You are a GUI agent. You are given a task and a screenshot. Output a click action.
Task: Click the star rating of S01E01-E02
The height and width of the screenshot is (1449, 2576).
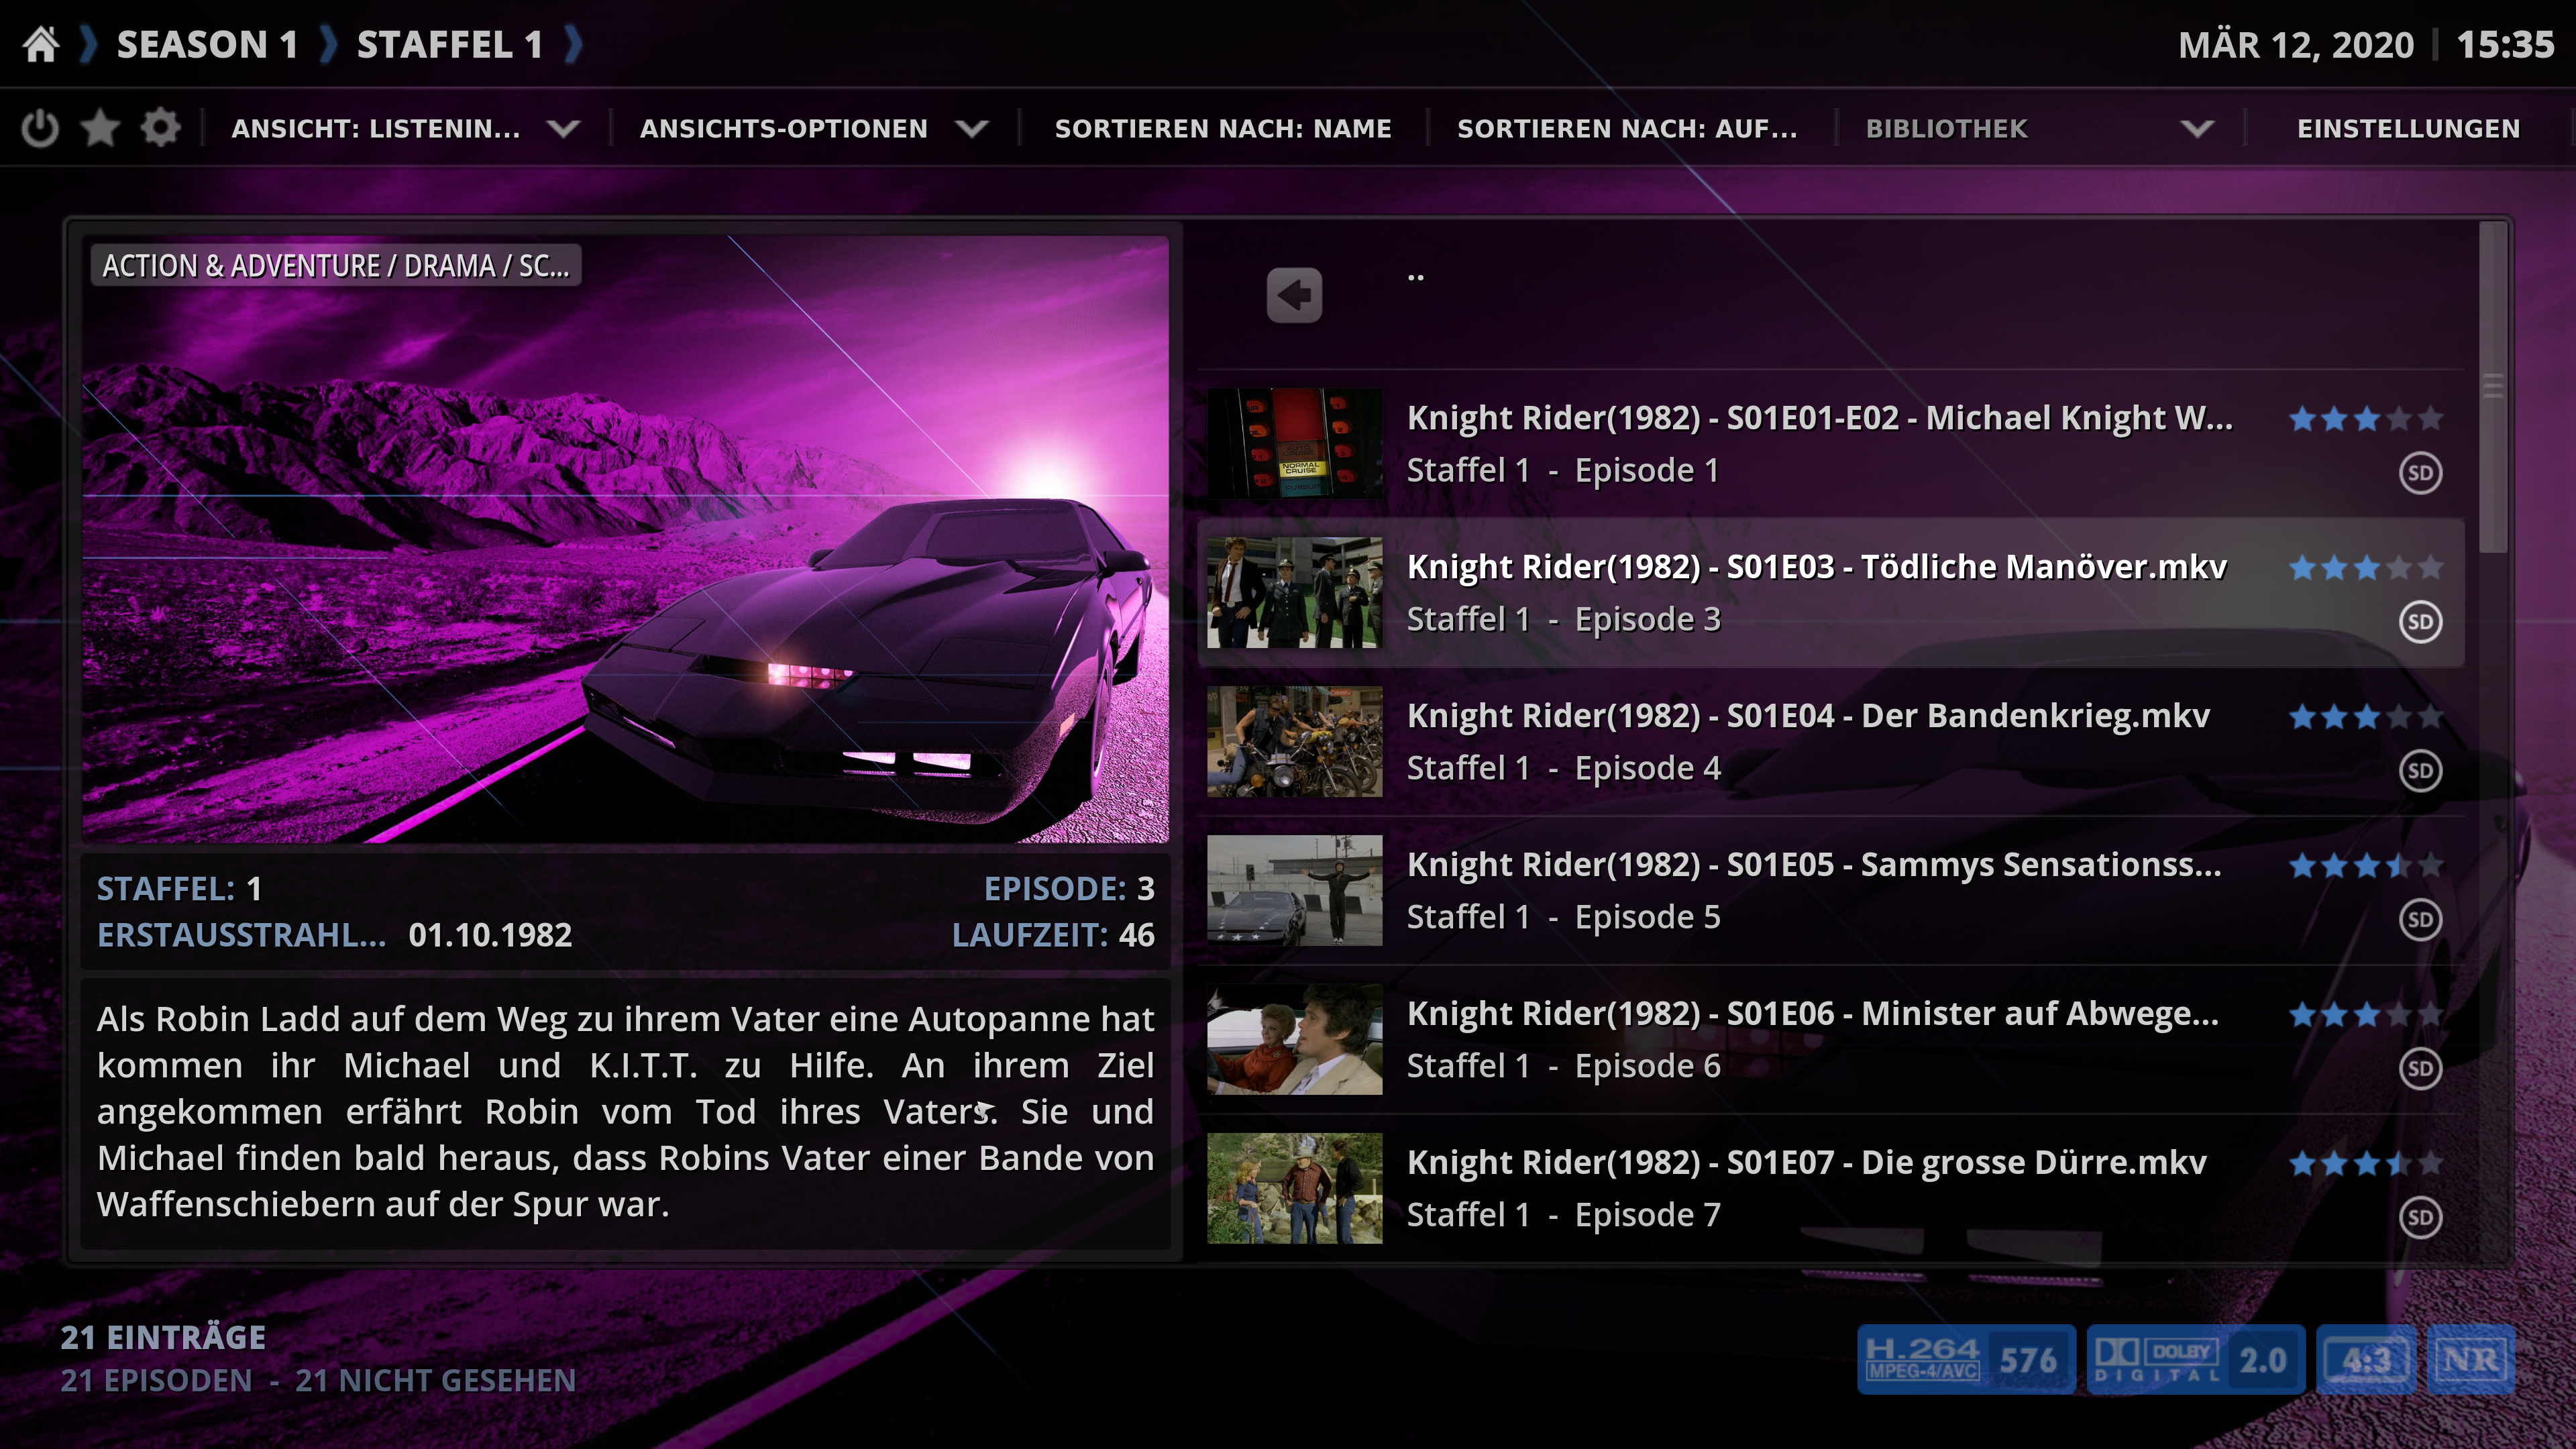click(x=2366, y=419)
